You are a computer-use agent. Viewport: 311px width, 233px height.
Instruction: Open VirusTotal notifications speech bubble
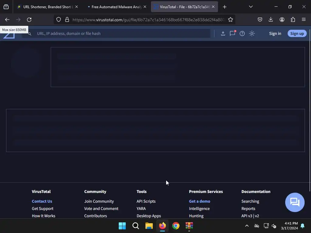coord(232,33)
